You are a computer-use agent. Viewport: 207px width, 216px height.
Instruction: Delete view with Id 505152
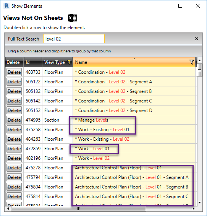14,110
